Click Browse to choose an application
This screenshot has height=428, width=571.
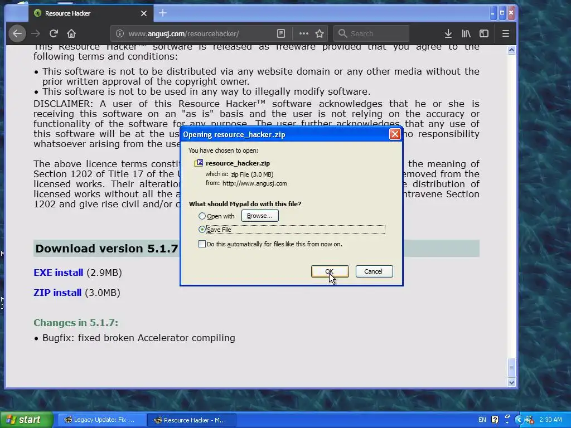(x=260, y=216)
